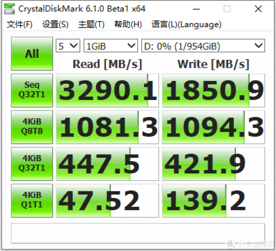Click the Write [MB/s] column header
The image size is (276, 251).
(213, 64)
